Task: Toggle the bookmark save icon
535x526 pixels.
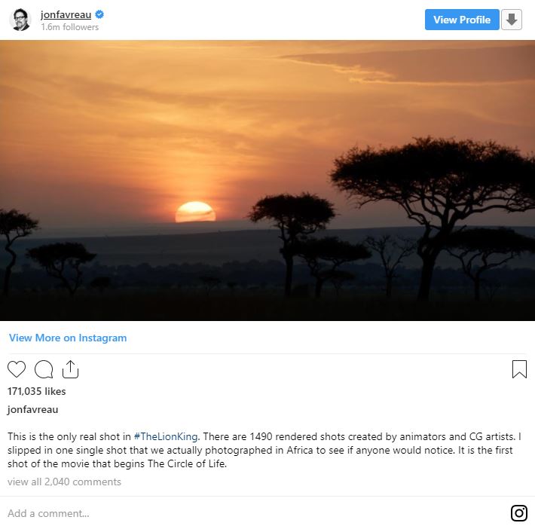Action: (x=519, y=369)
